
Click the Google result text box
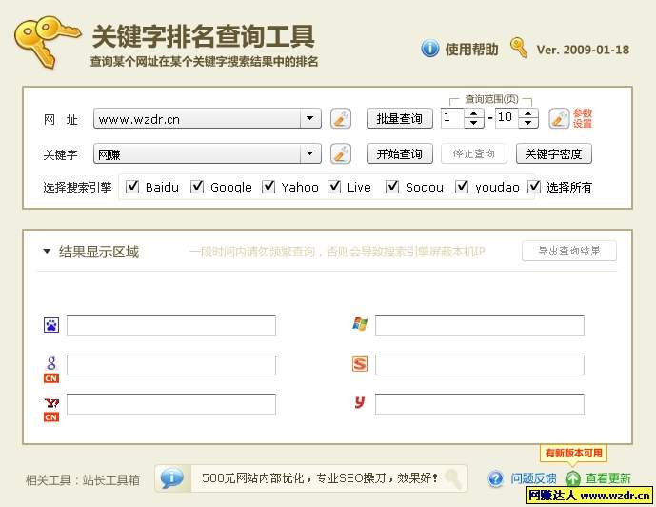click(x=171, y=365)
